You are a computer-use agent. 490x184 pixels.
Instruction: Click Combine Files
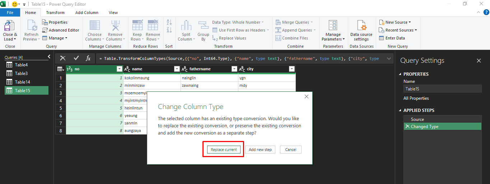coord(291,38)
